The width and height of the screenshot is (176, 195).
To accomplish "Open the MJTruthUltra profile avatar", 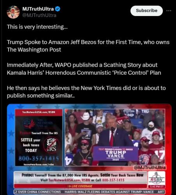I will point(13,12).
